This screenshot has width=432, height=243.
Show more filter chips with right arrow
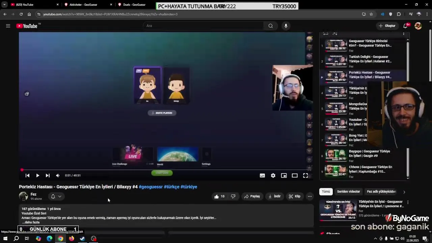pos(404,192)
